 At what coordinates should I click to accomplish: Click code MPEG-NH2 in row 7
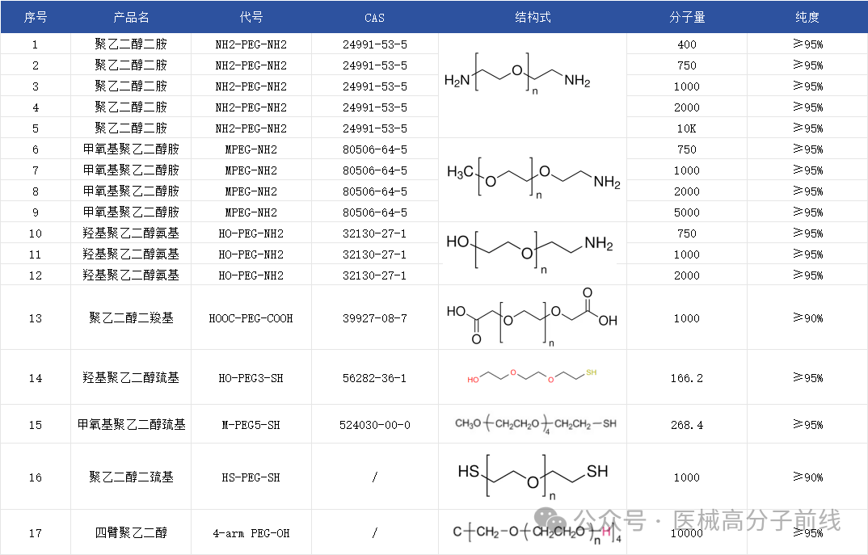coord(251,170)
